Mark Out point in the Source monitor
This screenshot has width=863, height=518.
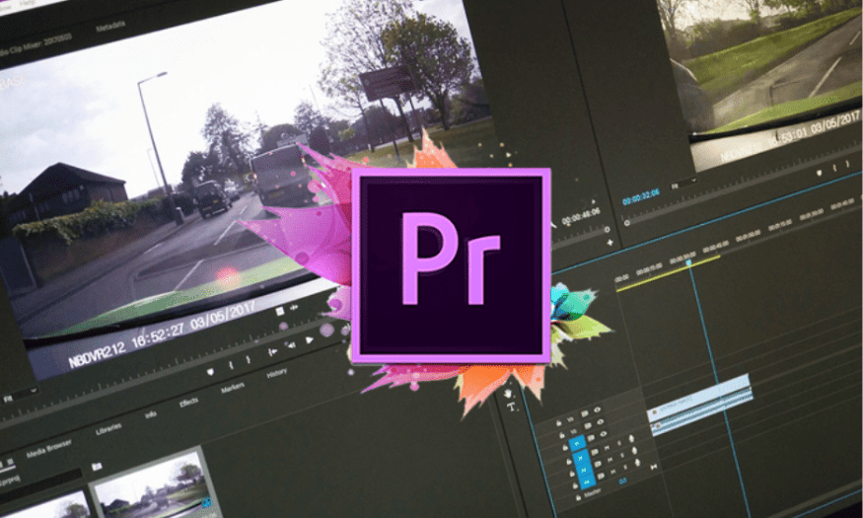point(249,359)
